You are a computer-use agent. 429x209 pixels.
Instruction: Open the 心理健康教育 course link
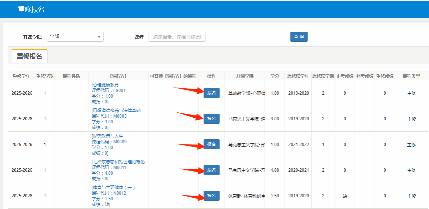coord(105,85)
